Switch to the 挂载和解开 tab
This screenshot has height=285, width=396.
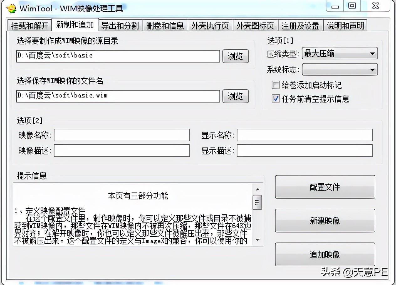pos(29,25)
